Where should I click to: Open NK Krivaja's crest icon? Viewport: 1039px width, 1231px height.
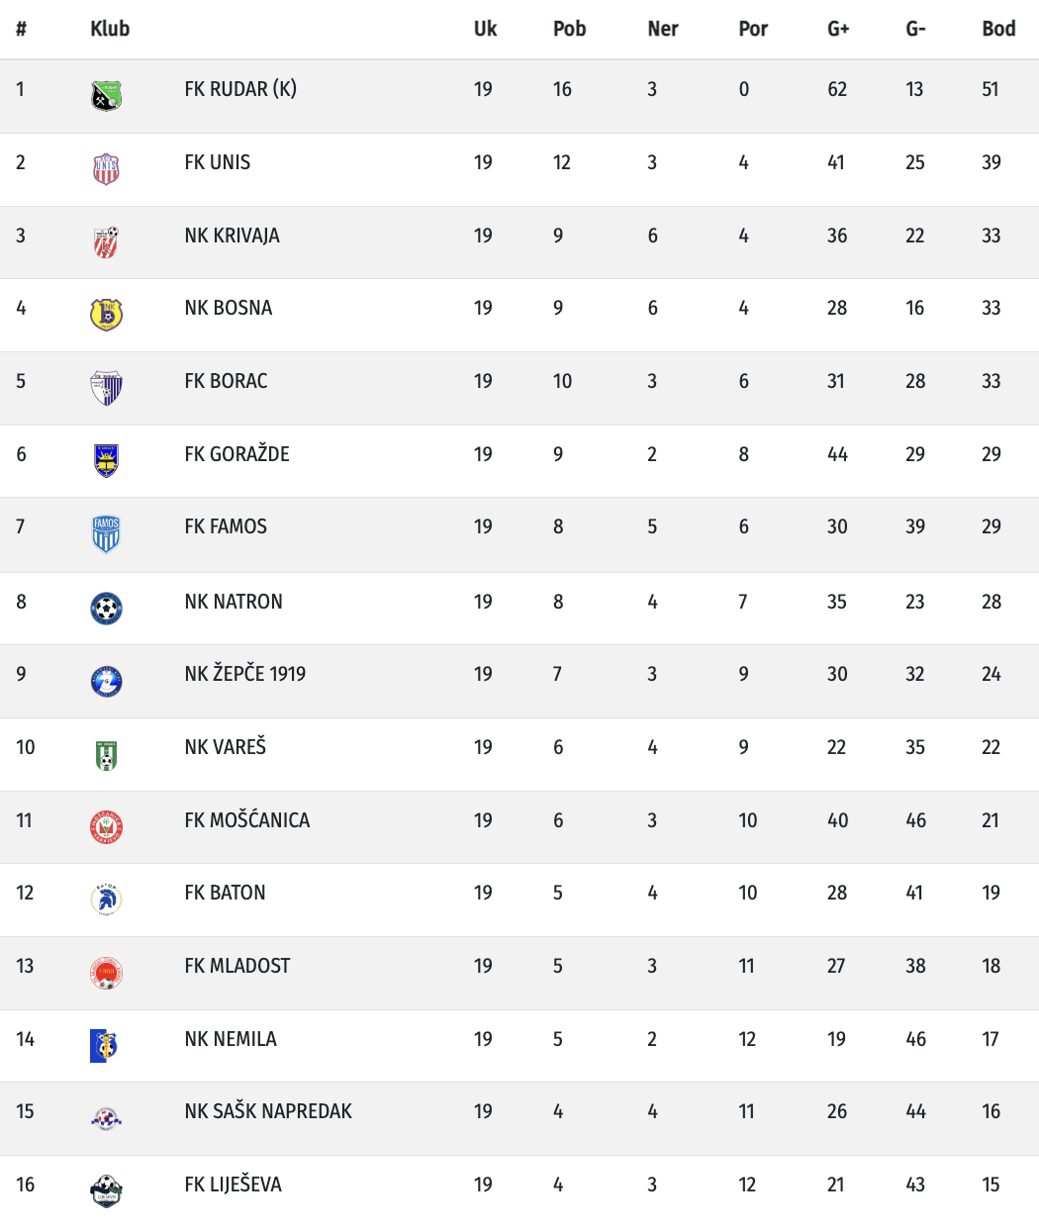click(106, 242)
